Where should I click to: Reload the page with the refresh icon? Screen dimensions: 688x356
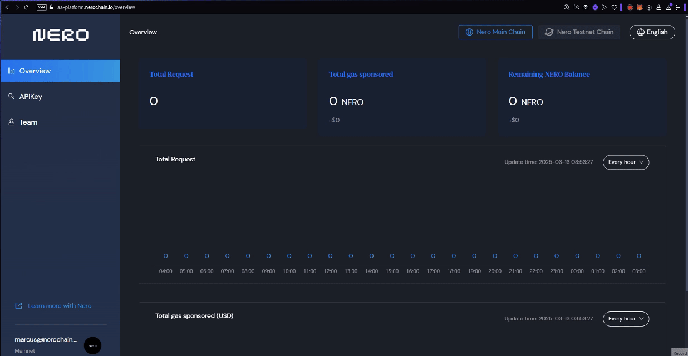tap(26, 7)
